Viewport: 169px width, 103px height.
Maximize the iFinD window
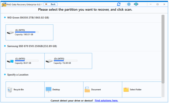pos(158,4)
